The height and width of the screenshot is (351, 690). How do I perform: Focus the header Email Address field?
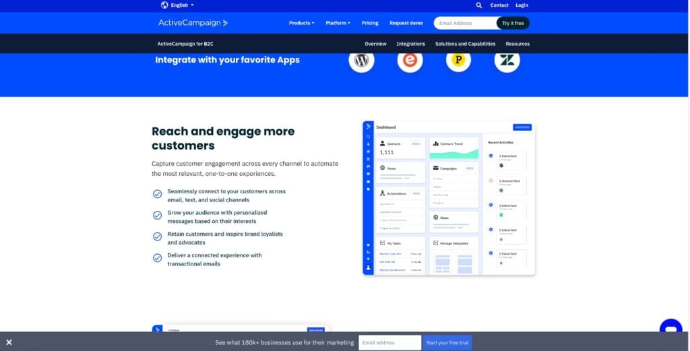465,23
